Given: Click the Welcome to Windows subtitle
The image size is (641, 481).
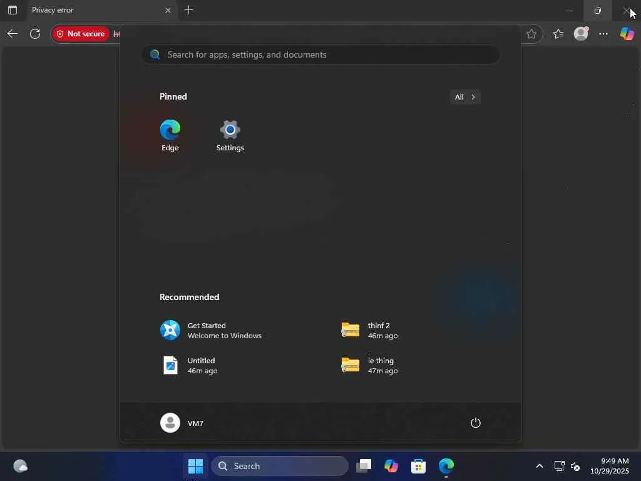Looking at the screenshot, I should coord(225,336).
